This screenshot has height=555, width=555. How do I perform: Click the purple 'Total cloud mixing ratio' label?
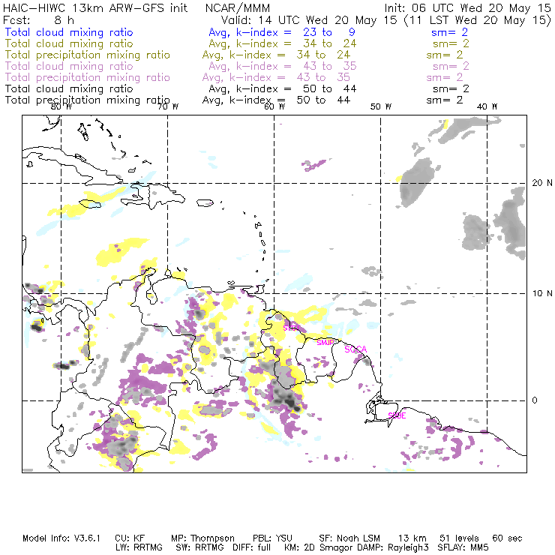(x=69, y=66)
